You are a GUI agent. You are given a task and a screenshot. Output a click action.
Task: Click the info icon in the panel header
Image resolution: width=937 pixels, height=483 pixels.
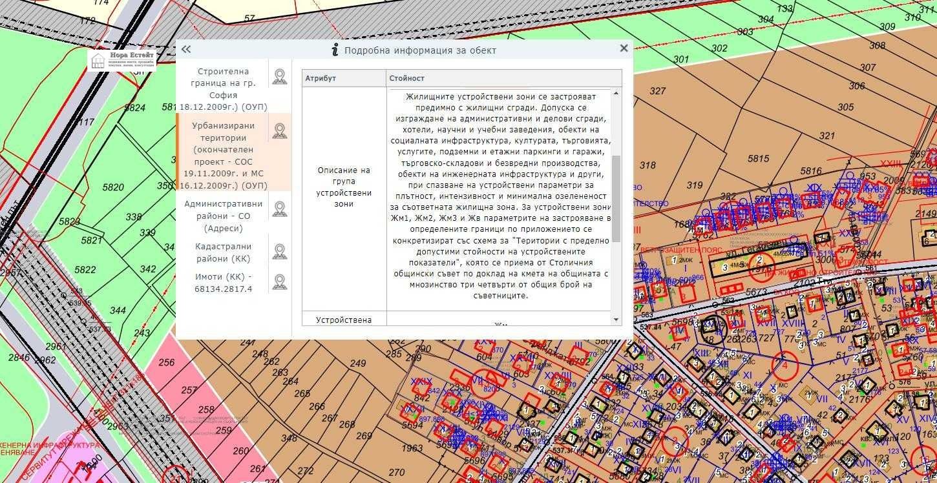point(333,49)
